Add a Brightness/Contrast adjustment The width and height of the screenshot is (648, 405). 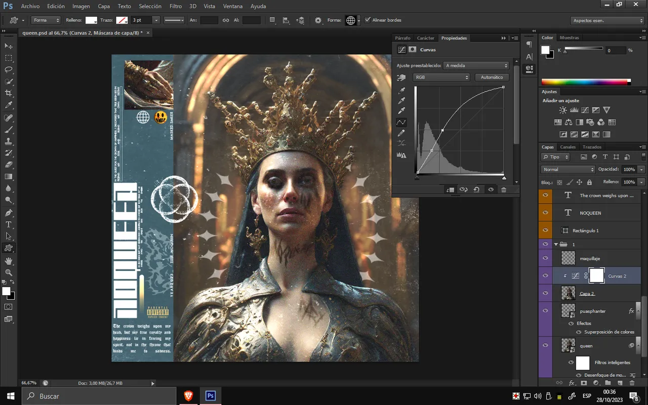[563, 110]
